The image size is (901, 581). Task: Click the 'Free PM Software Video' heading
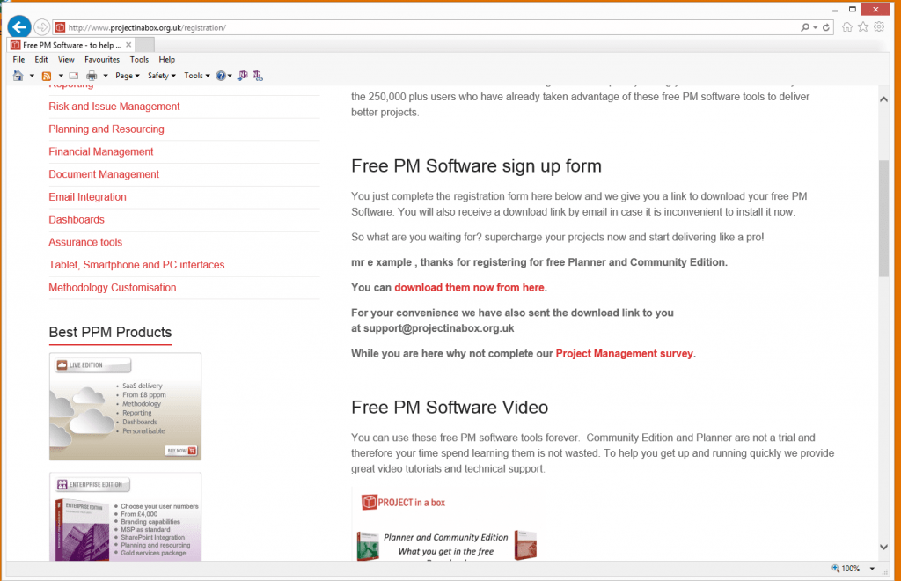(x=450, y=408)
